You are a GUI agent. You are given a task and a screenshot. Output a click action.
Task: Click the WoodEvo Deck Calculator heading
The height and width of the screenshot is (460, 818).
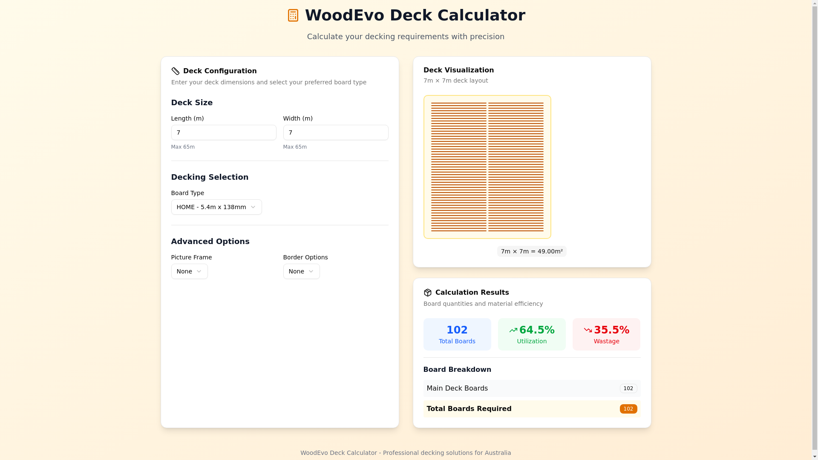(415, 15)
